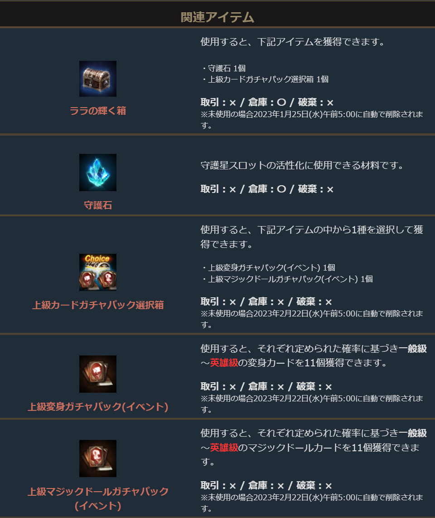Click the 上級カードガチャパック選択箱 1個 bullet entry
The height and width of the screenshot is (518, 435).
coord(265,79)
